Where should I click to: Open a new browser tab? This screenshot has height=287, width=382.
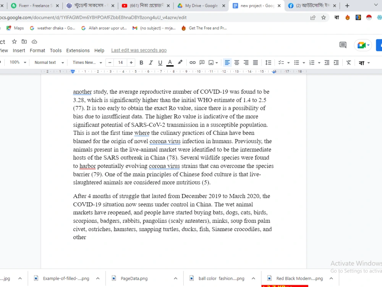[x=347, y=6]
